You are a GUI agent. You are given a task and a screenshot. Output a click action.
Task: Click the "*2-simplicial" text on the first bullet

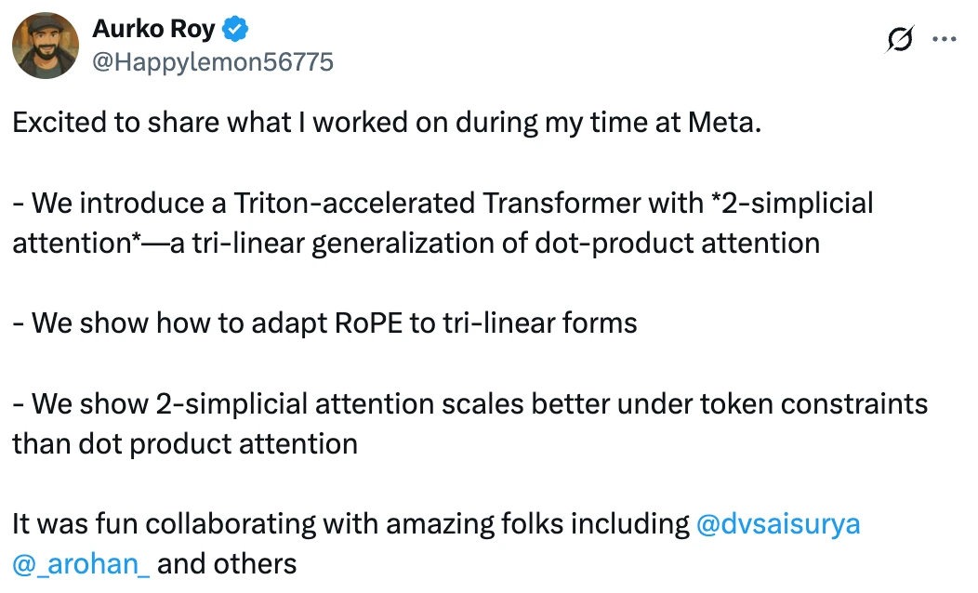point(791,203)
